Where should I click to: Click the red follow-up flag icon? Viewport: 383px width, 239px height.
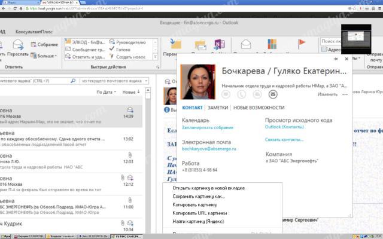pos(302,44)
